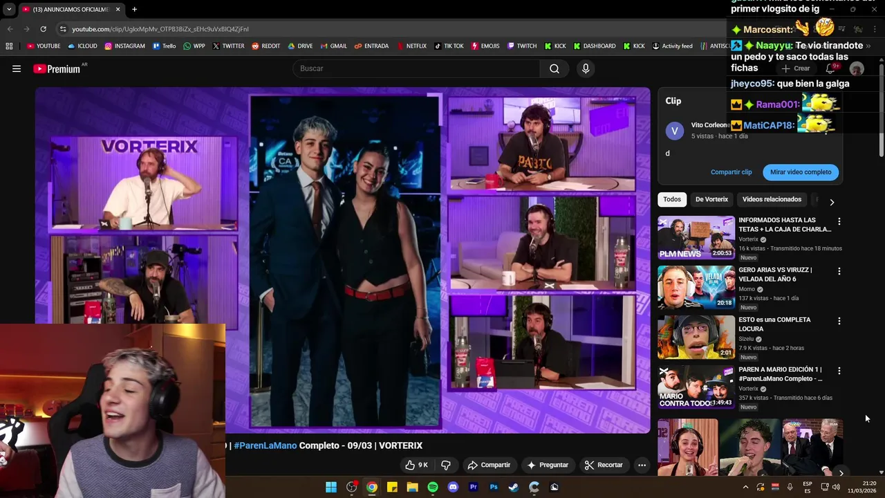Open Photoshop from taskbar
Screen dimensions: 885x498
click(x=494, y=487)
